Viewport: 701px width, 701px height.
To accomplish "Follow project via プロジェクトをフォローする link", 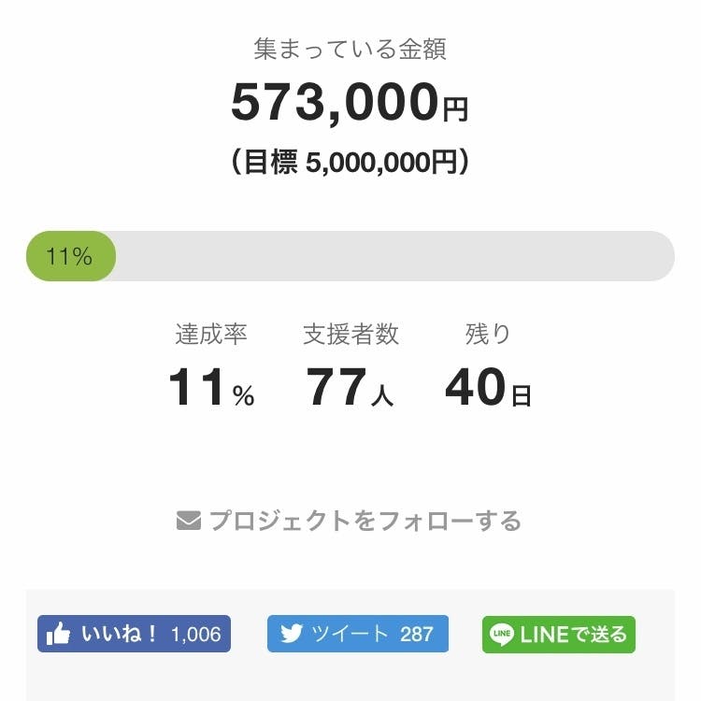I will pyautogui.click(x=364, y=521).
